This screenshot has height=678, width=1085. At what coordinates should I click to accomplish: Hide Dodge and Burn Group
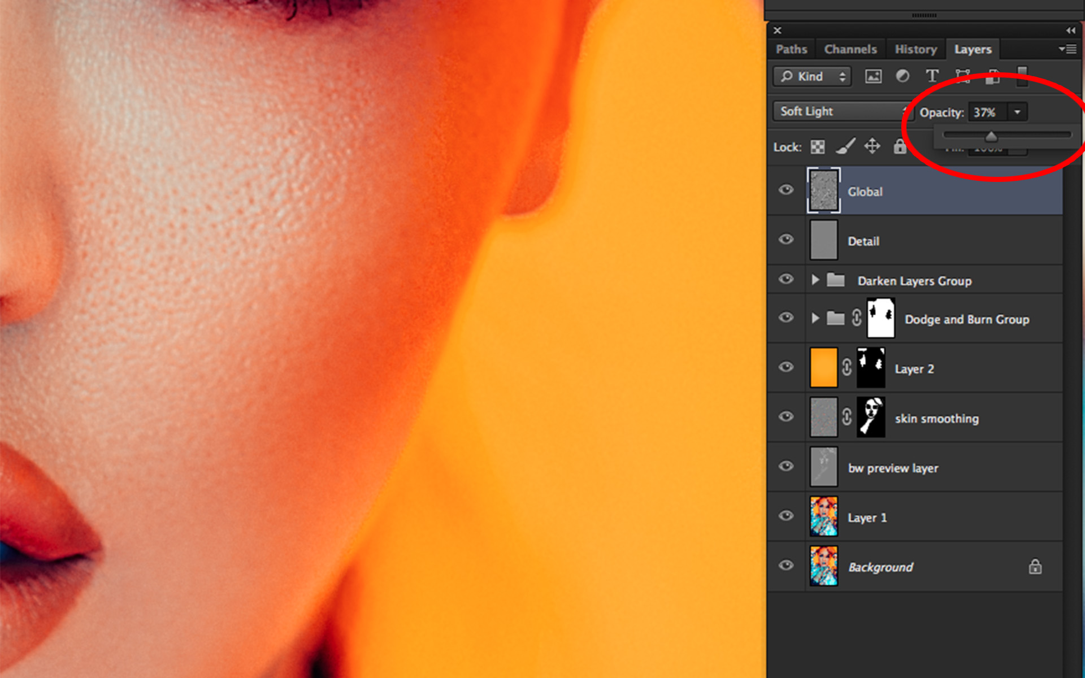786,318
